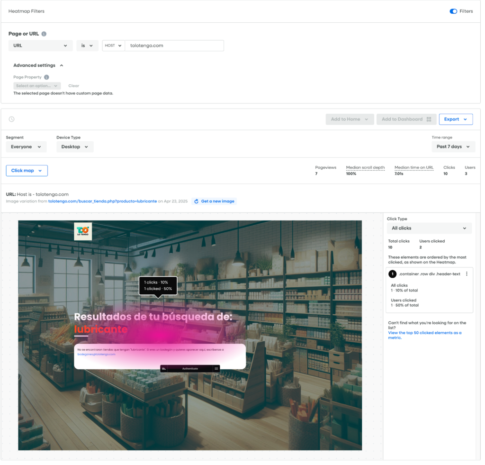Click the grid icon in Add to Dashboard
The image size is (485, 465).
point(429,119)
